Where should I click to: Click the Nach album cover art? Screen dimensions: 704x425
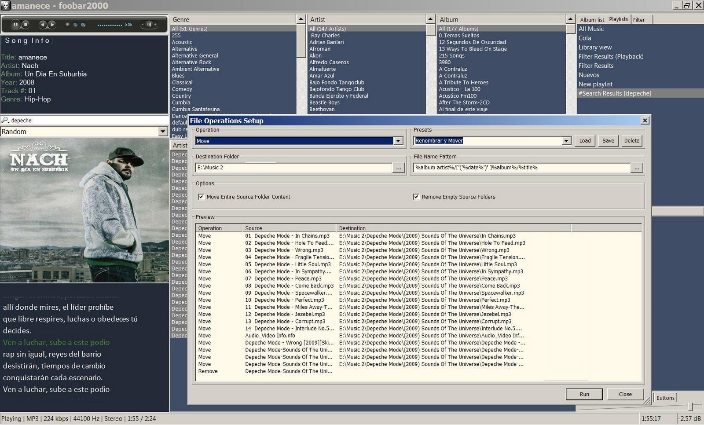(84, 210)
